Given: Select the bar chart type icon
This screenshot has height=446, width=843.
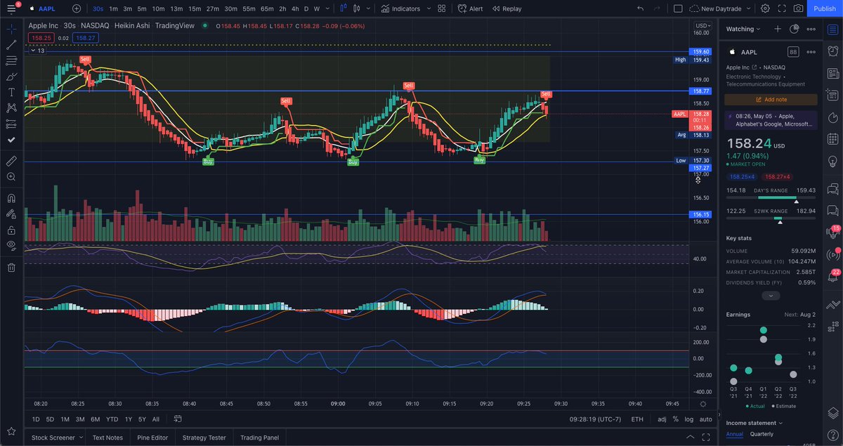Looking at the screenshot, I should coord(344,8).
